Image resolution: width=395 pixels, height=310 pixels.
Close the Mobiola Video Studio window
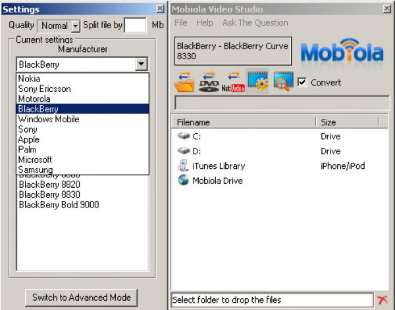387,9
